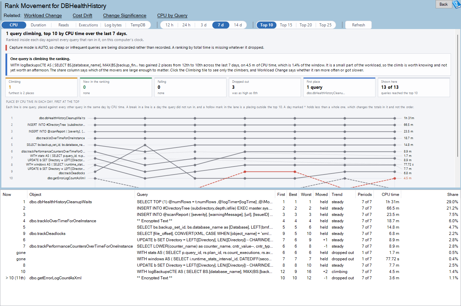
Task: Open the CPU by Query link
Action: [x=172, y=15]
